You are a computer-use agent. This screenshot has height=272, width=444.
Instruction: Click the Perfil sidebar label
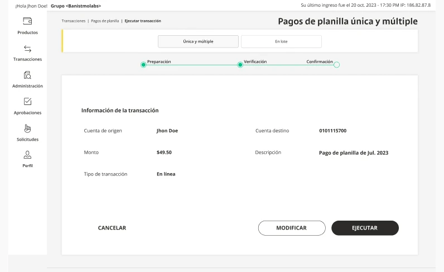coord(27,166)
